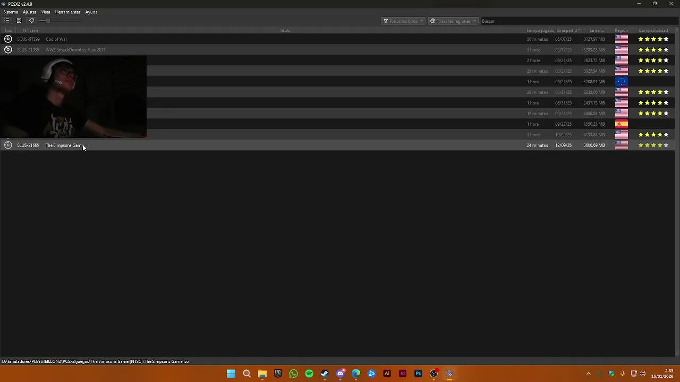This screenshot has height=382, width=680.
Task: Open the Herramientas menu
Action: pyautogui.click(x=67, y=12)
